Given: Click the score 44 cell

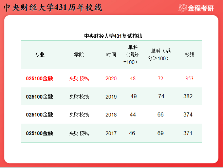Looking at the screenshot, I should [133, 114].
